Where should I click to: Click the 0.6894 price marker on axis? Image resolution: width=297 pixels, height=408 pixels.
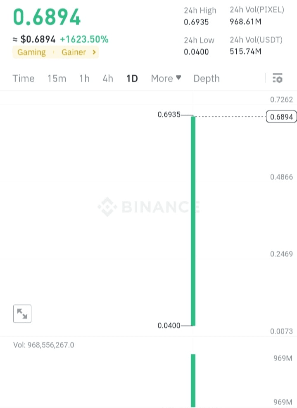click(281, 117)
